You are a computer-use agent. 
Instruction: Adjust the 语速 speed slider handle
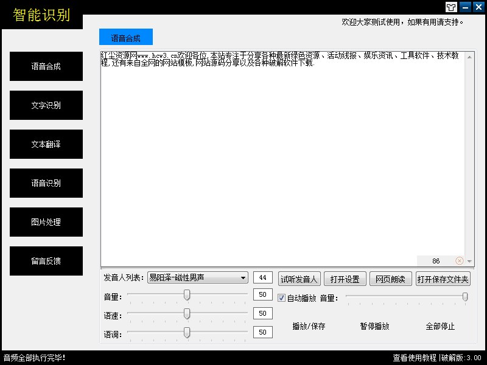[x=187, y=314]
